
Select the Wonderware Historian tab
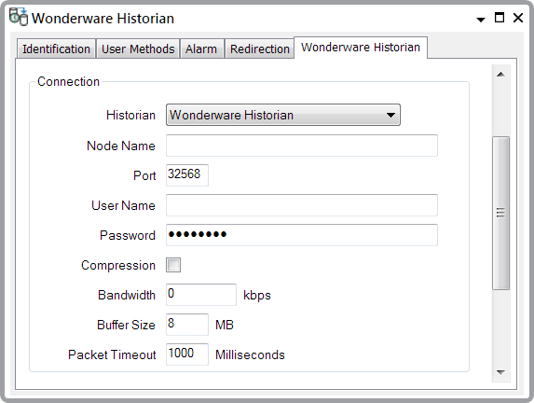pyautogui.click(x=361, y=47)
